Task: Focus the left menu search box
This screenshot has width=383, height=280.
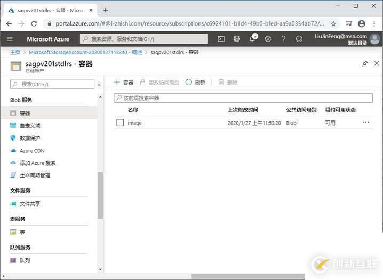Action: (x=52, y=84)
